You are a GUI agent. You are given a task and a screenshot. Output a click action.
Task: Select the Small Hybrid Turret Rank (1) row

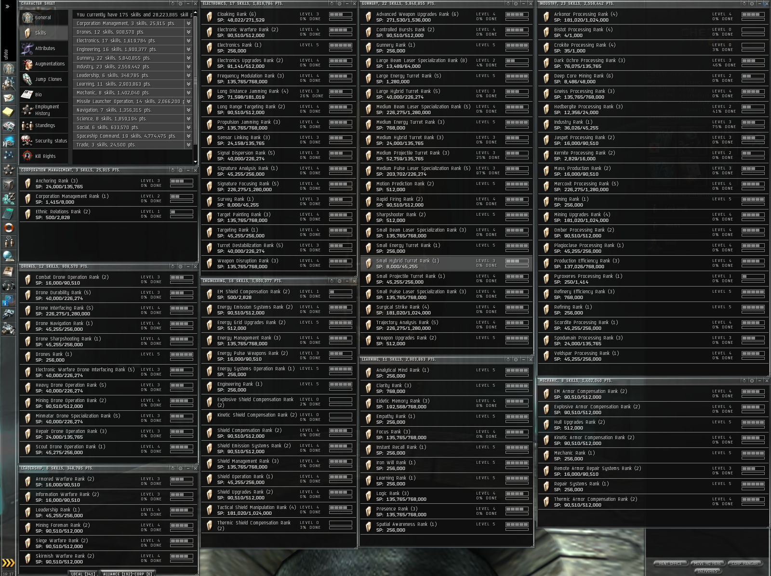446,263
